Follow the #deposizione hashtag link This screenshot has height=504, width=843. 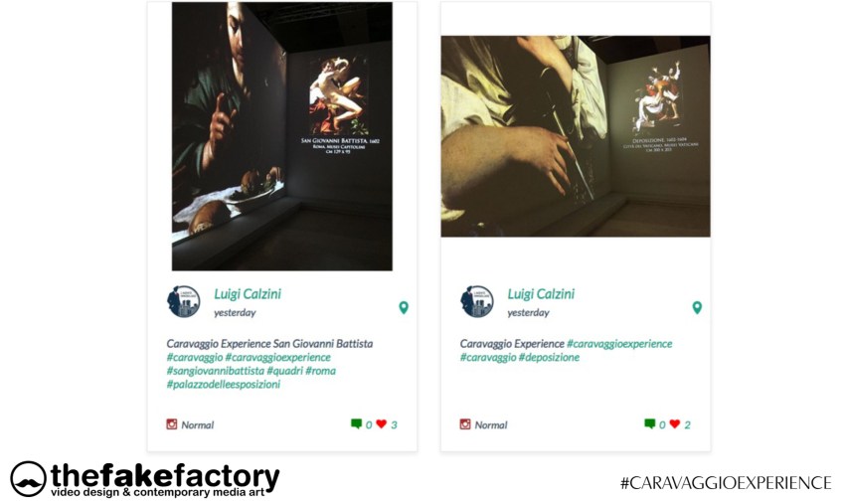[549, 358]
